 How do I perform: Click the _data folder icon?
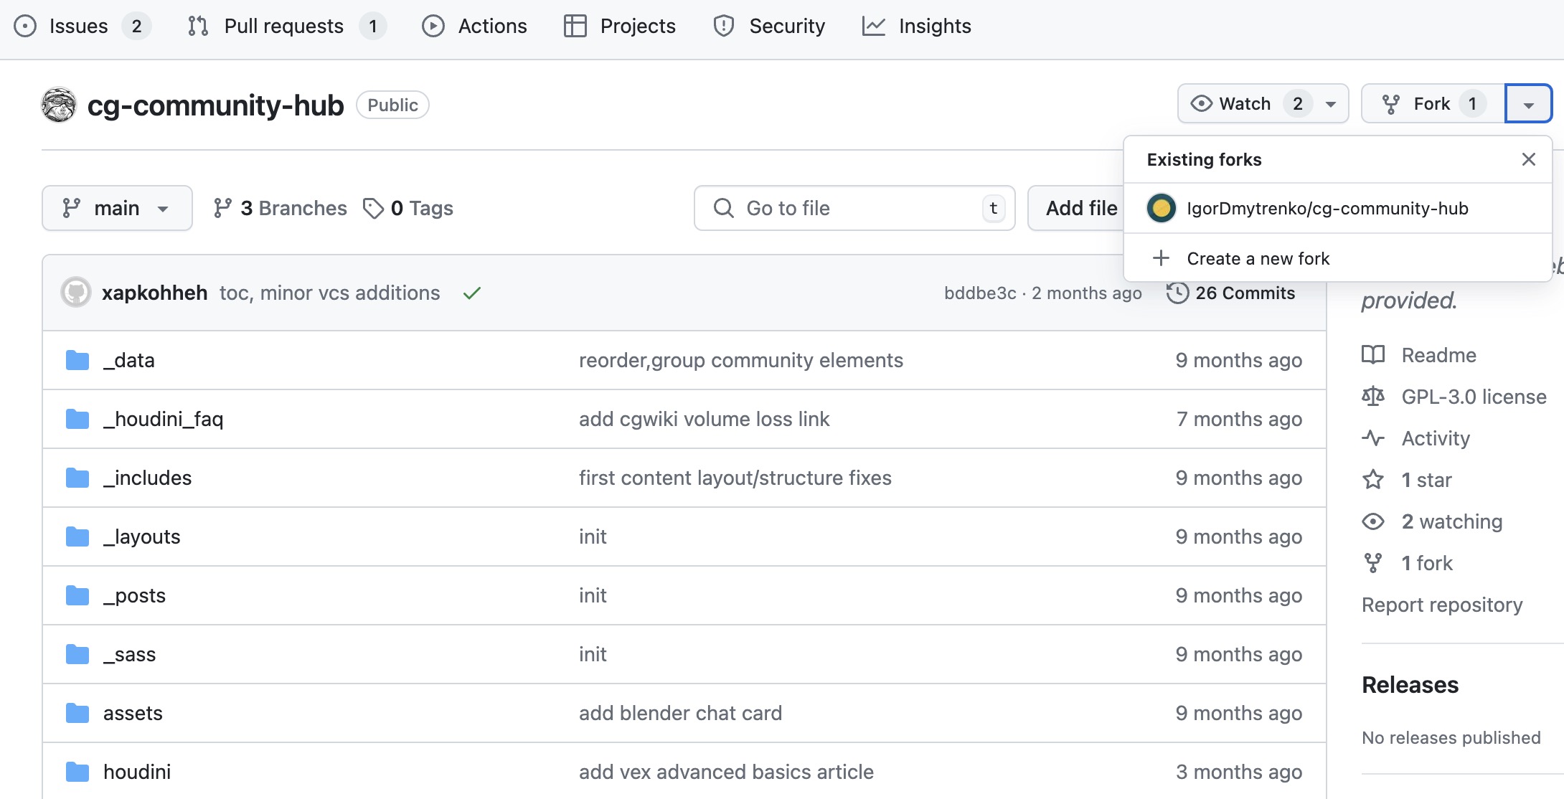(x=77, y=360)
